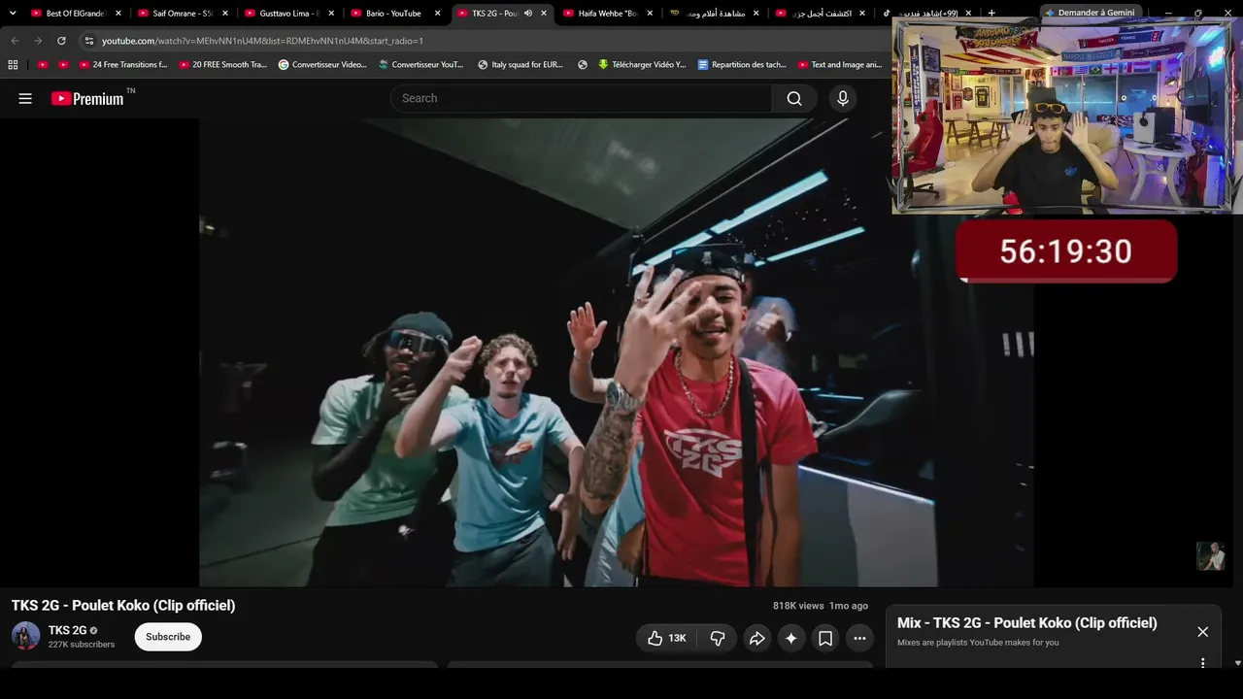This screenshot has height=699, width=1243.
Task: Click the 227K subscribers text
Action: [x=82, y=645]
